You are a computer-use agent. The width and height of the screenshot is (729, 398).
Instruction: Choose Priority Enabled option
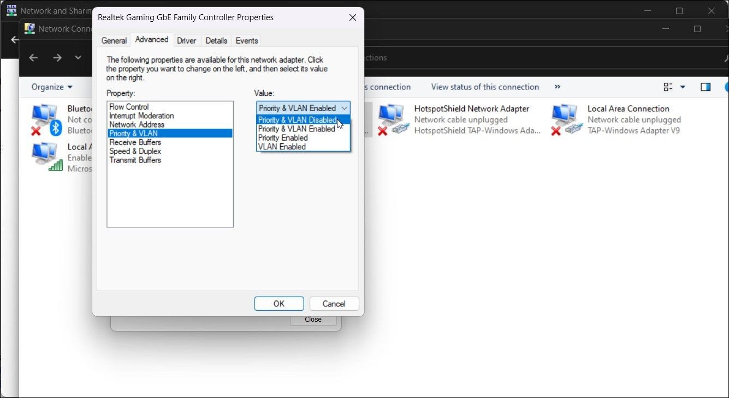pos(303,138)
